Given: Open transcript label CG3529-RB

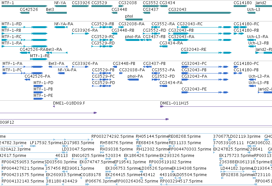Looking at the screenshot, I should click(103, 24).
